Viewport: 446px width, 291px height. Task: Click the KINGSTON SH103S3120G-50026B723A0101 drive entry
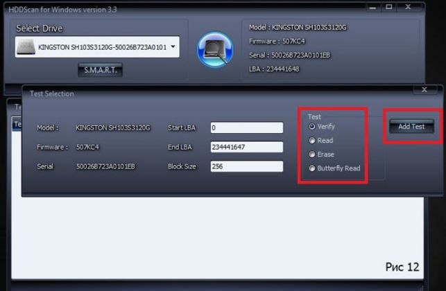point(97,47)
